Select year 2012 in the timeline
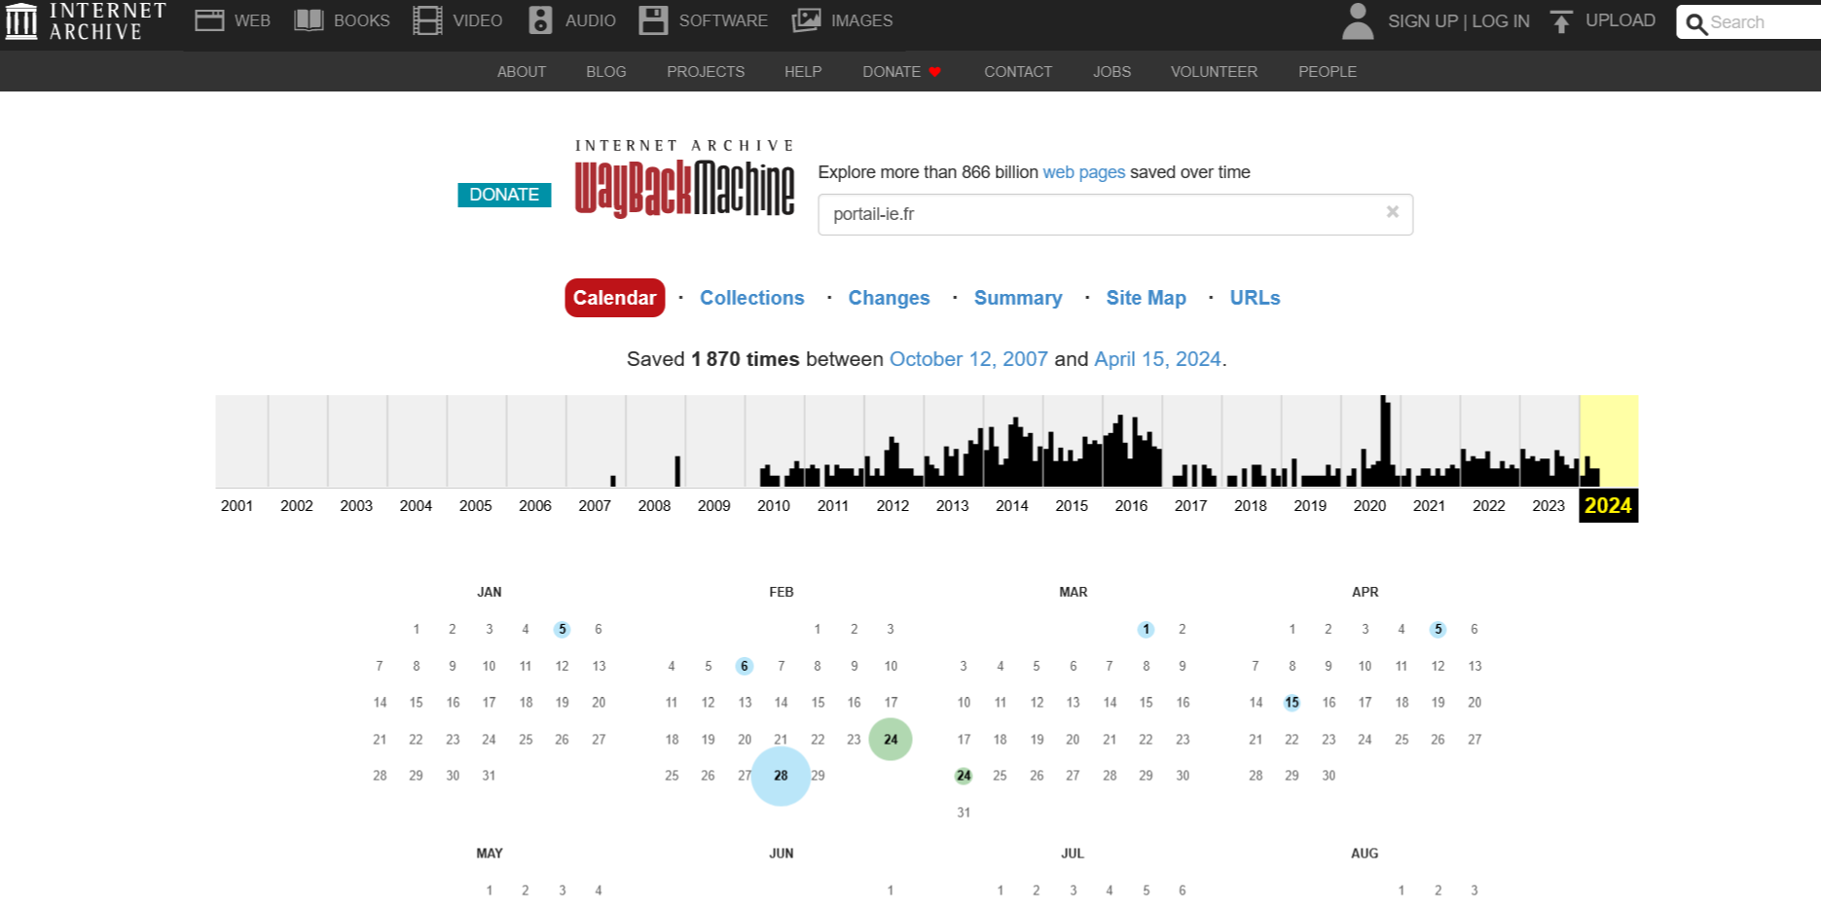This screenshot has height=911, width=1821. coord(892,505)
